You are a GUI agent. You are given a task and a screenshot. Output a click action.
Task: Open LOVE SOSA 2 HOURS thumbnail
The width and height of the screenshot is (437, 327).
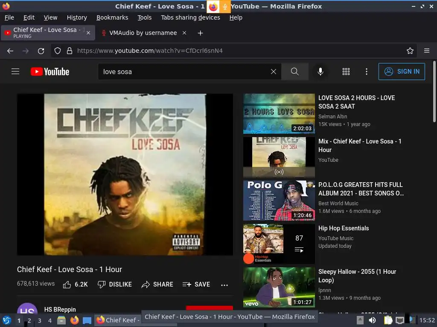coord(279,113)
